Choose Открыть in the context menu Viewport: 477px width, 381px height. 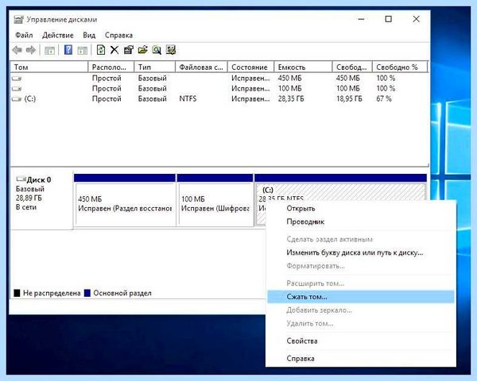pyautogui.click(x=361, y=209)
